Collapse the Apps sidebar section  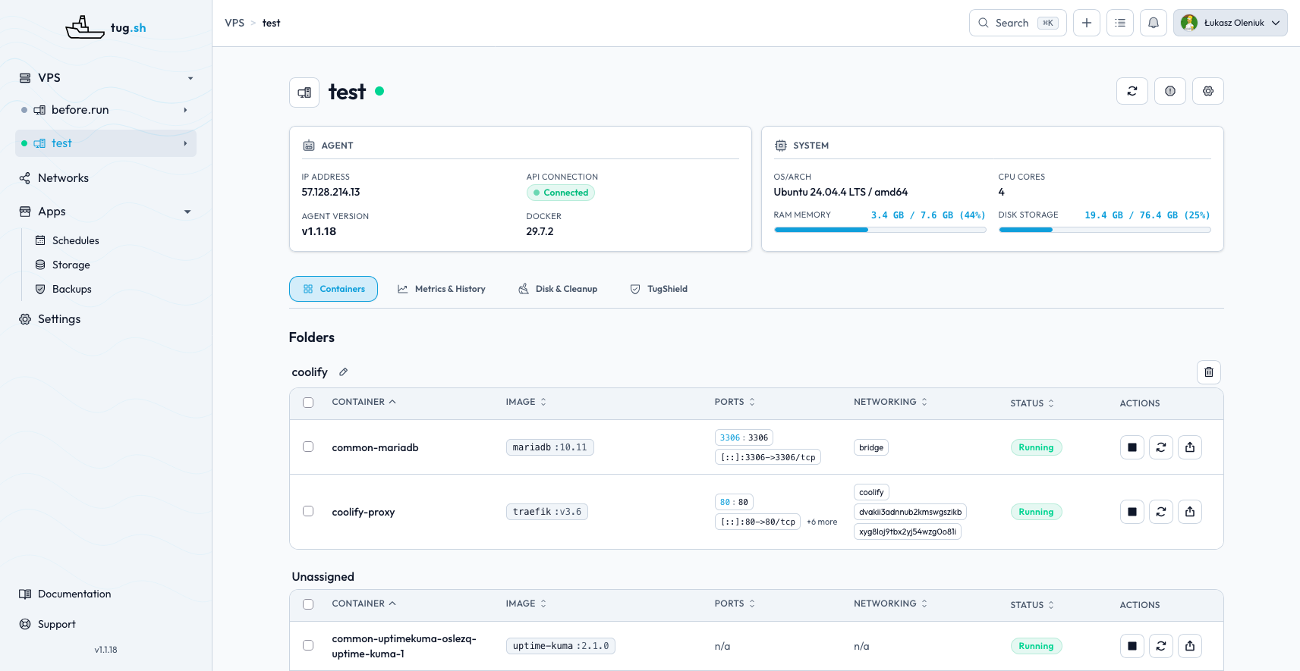pyautogui.click(x=187, y=212)
